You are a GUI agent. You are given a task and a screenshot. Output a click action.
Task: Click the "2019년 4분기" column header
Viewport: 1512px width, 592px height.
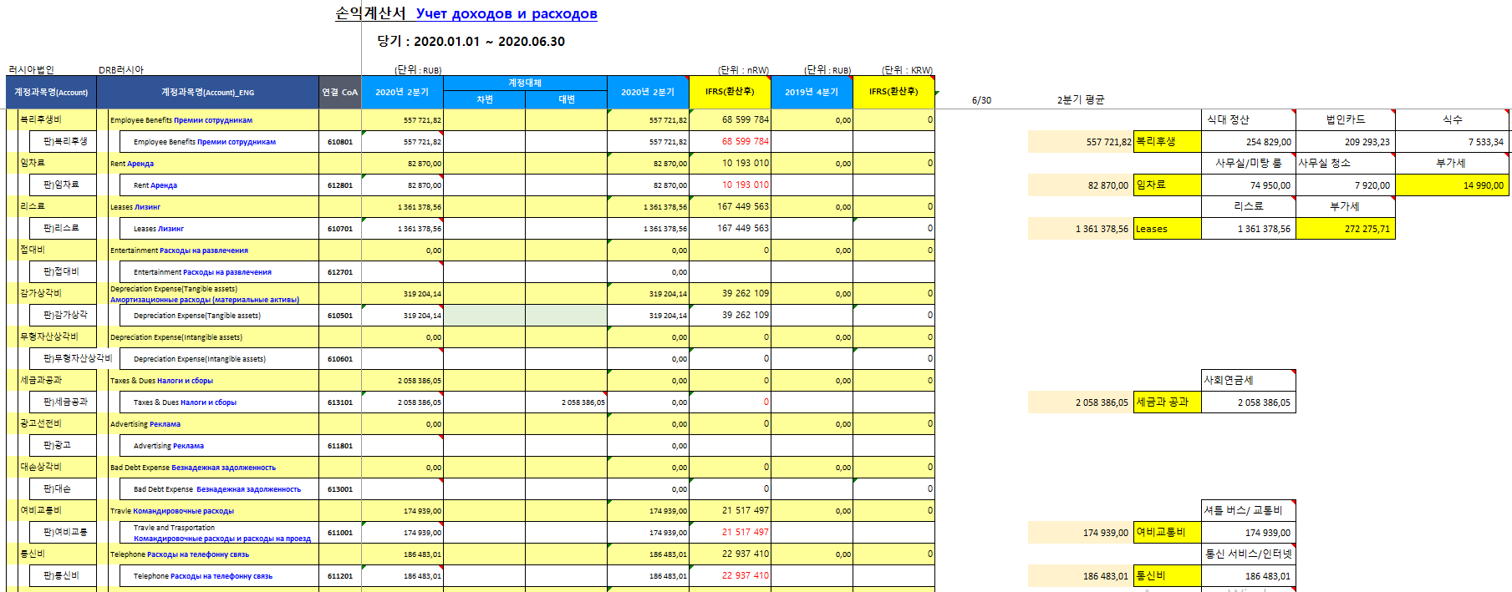tap(811, 93)
